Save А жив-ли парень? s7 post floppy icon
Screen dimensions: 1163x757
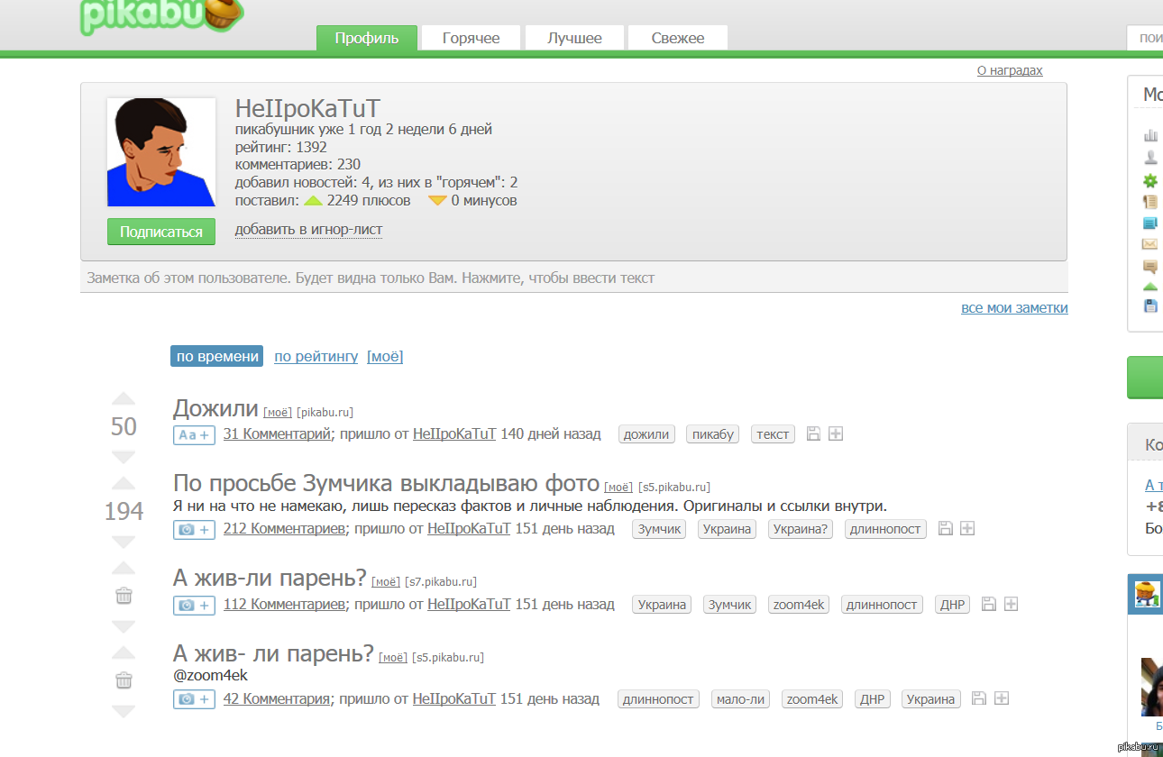(988, 604)
